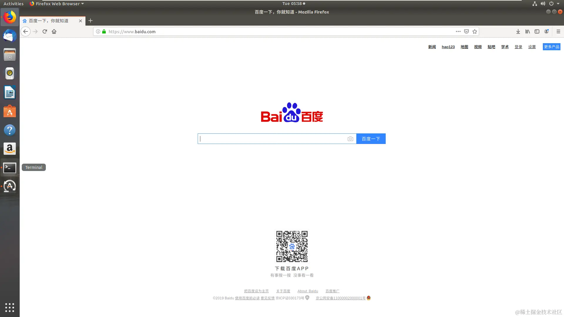The height and width of the screenshot is (317, 564).
Task: Show site information icon in address bar
Action: (98, 31)
